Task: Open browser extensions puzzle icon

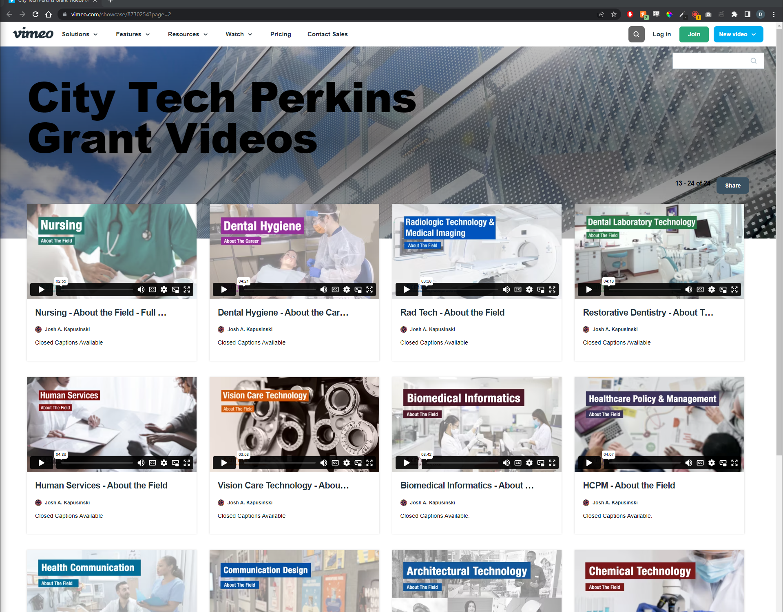Action: pos(734,14)
